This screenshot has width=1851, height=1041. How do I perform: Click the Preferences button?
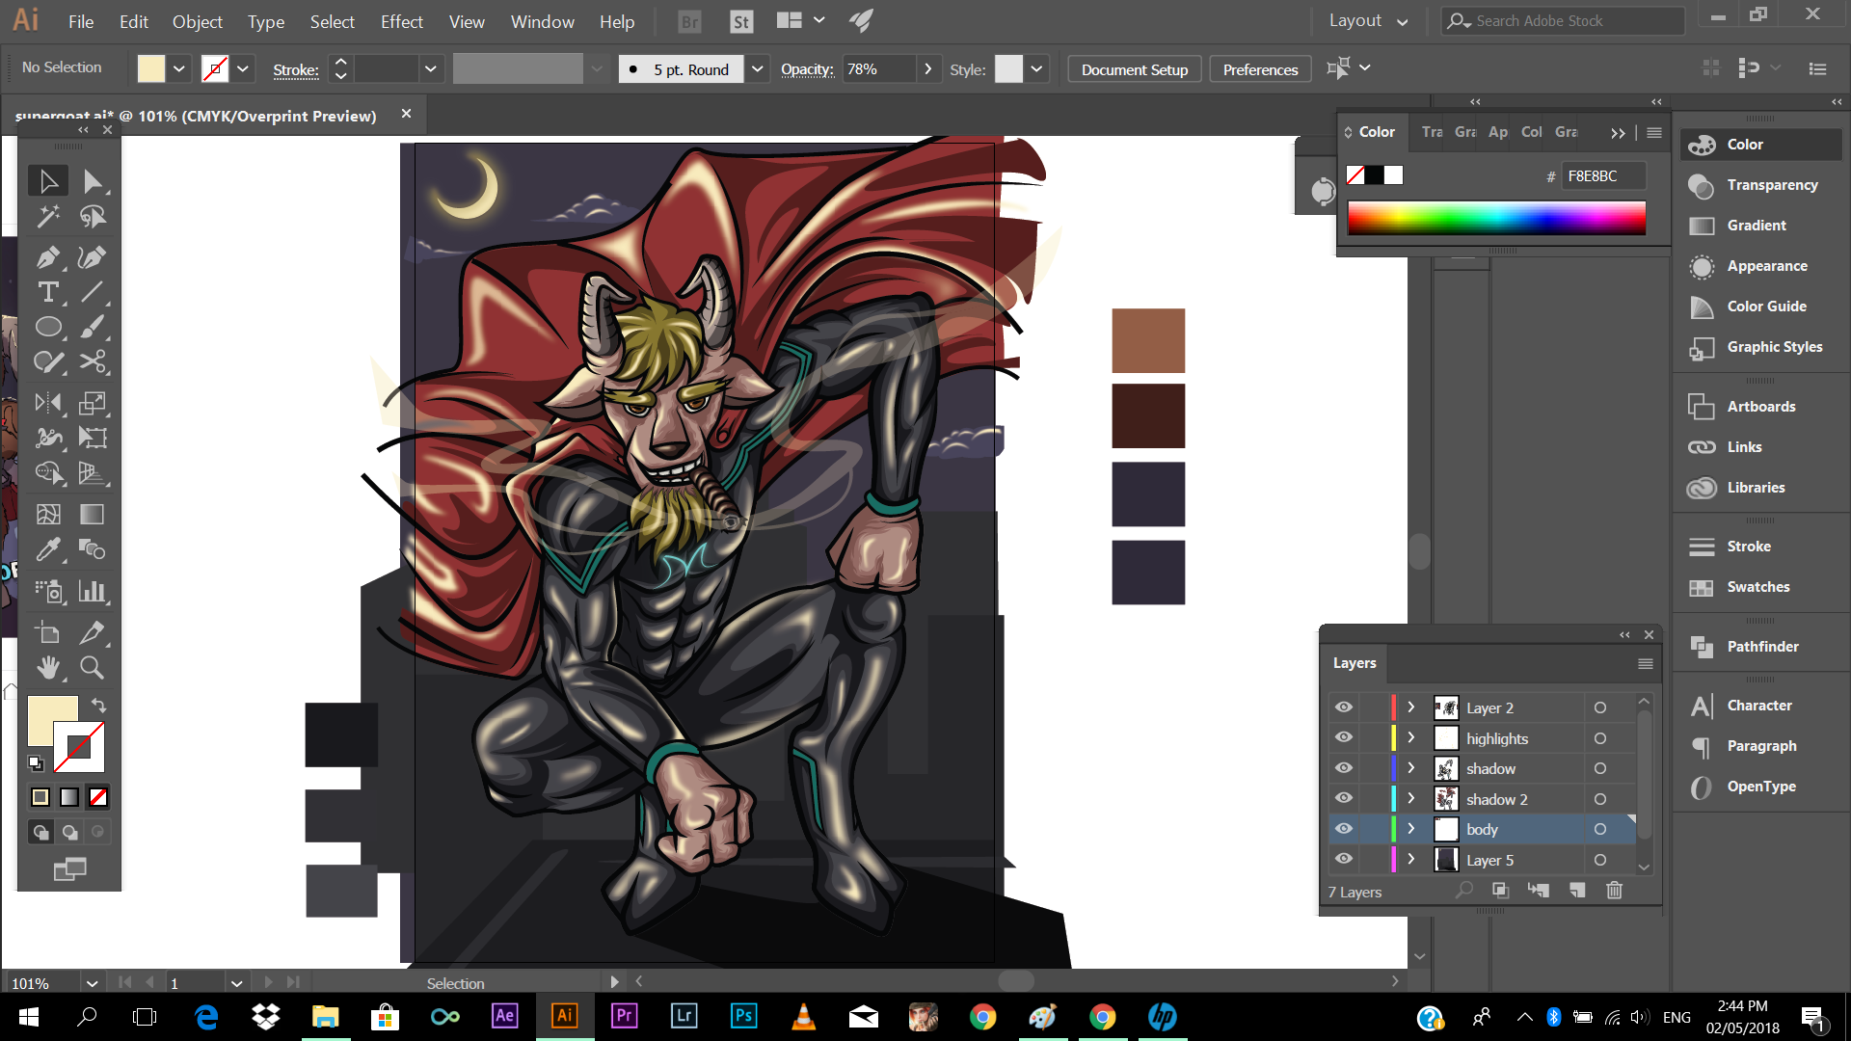click(1259, 69)
